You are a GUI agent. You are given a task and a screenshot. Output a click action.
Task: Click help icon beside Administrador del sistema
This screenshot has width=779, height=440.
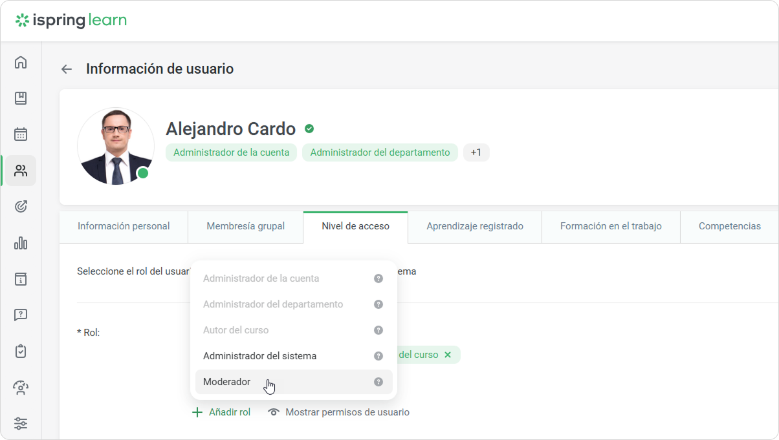379,356
